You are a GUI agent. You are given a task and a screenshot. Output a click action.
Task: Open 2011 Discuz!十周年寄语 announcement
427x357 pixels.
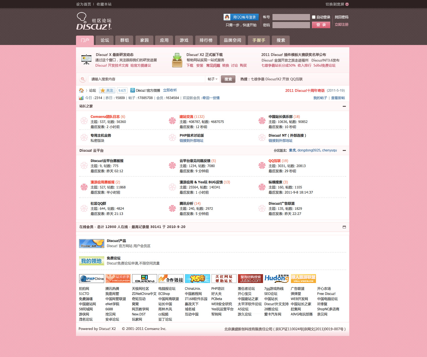pyautogui.click(x=305, y=91)
